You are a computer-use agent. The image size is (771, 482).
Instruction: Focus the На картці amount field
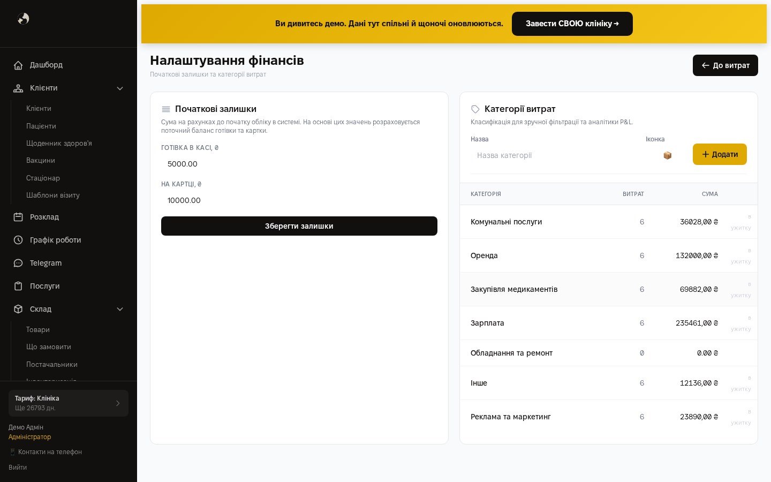[299, 200]
